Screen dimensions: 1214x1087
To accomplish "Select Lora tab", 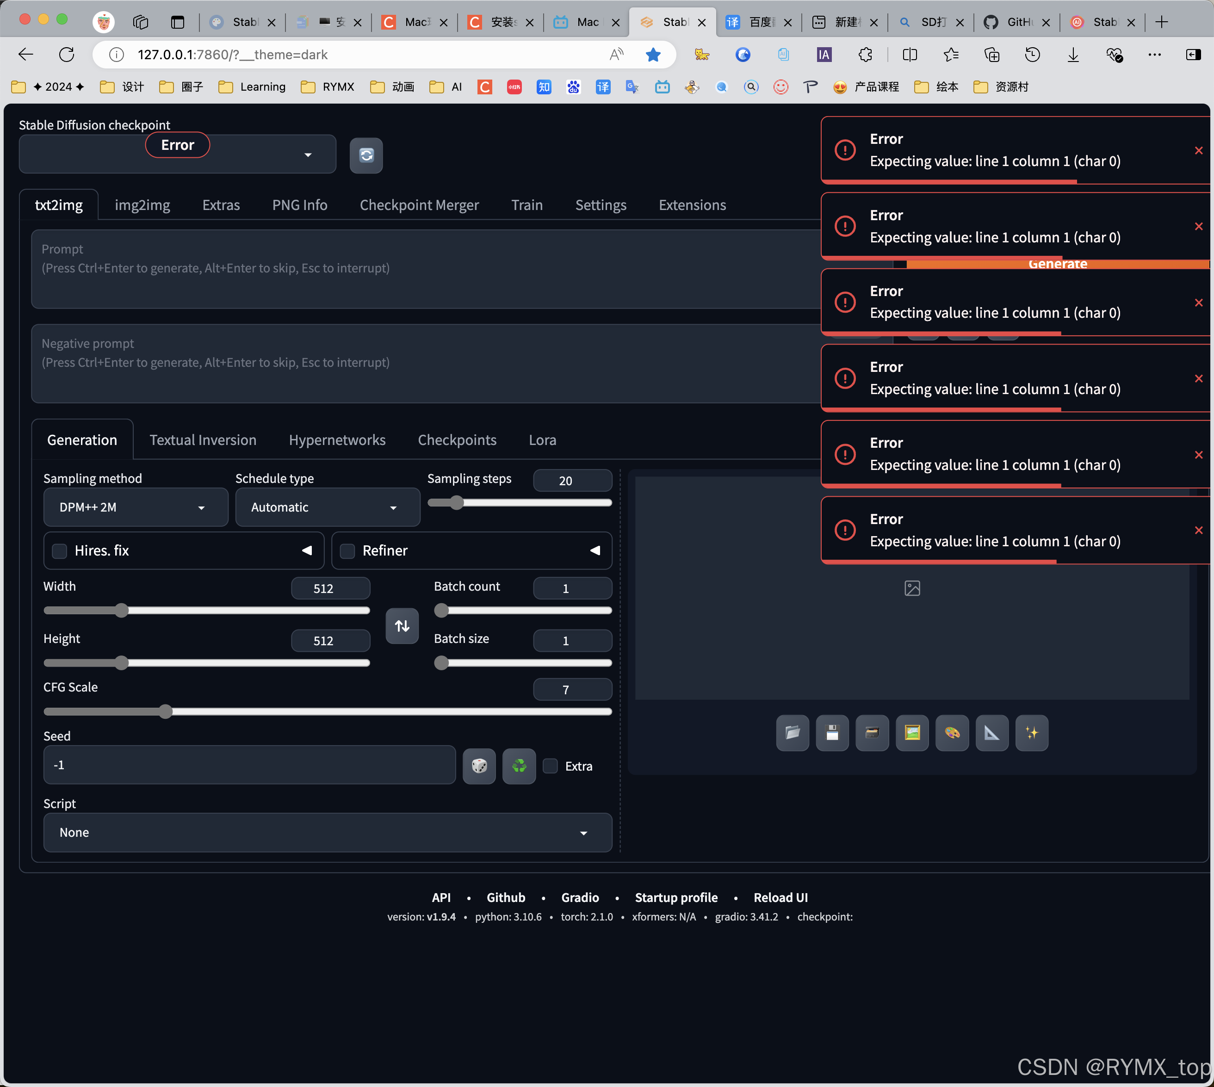I will tap(543, 440).
